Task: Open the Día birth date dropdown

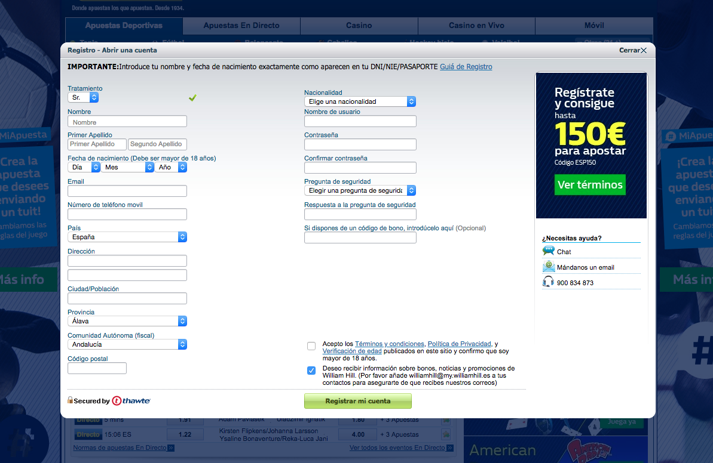Action: 84,167
